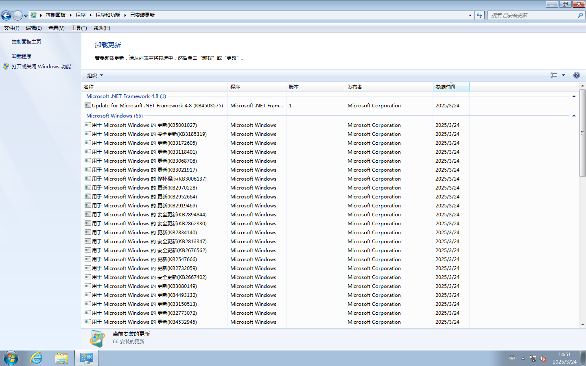Screen dimensions: 586x366
Task: Expand the address bar history dropdown
Action: (x=470, y=15)
